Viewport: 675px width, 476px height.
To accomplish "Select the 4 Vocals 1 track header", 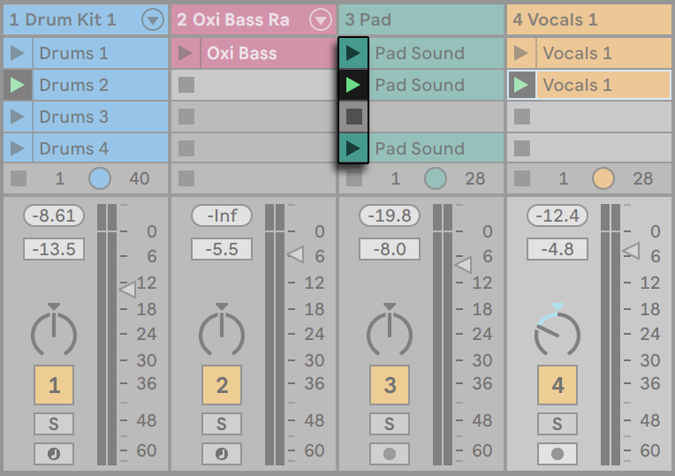I will coord(589,19).
